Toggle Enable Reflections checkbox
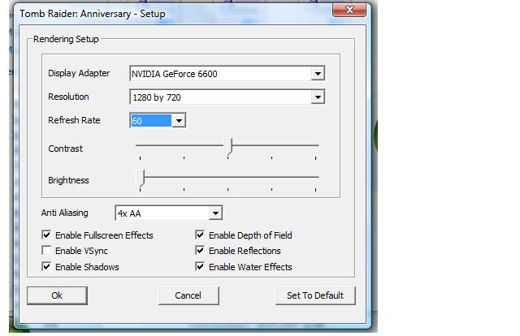 (200, 251)
